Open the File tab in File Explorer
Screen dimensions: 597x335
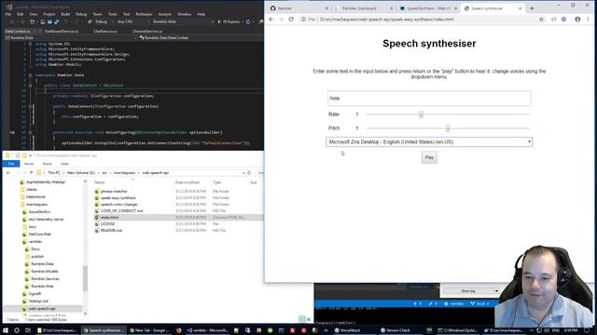click(x=11, y=164)
